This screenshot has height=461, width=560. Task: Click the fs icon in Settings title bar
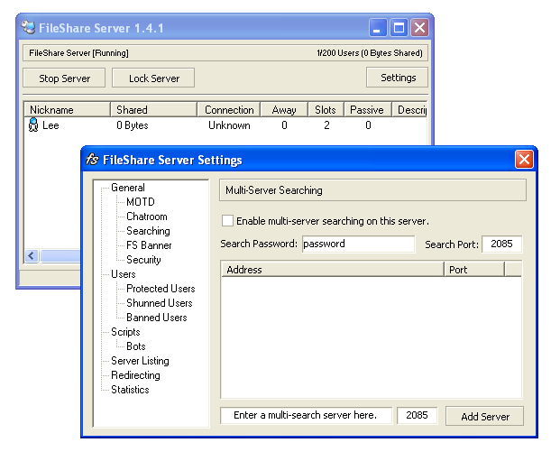click(92, 160)
